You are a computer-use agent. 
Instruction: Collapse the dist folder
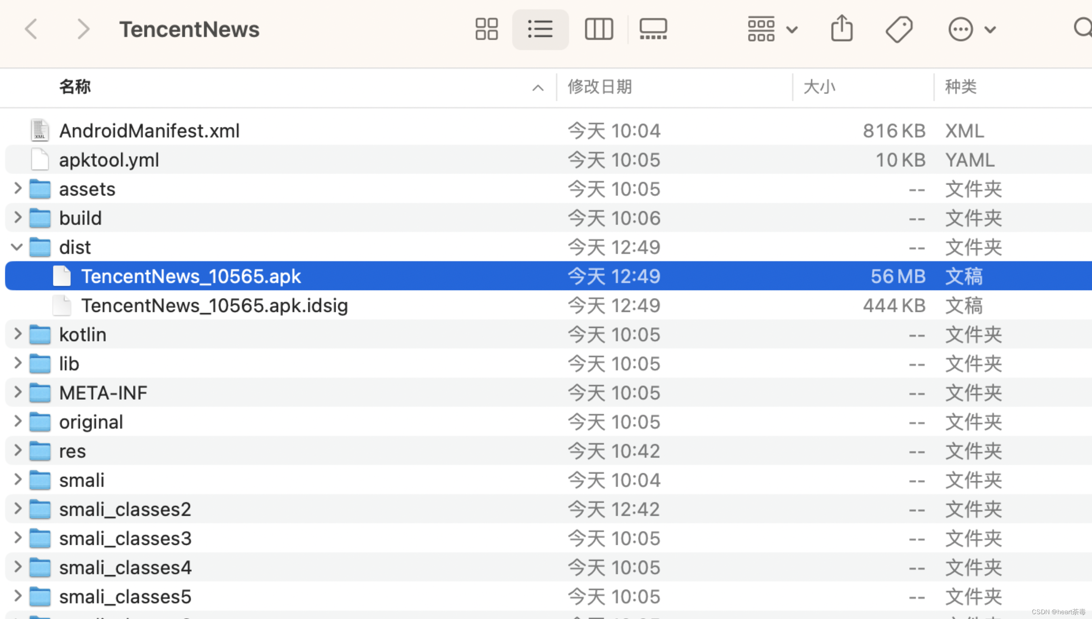(17, 247)
